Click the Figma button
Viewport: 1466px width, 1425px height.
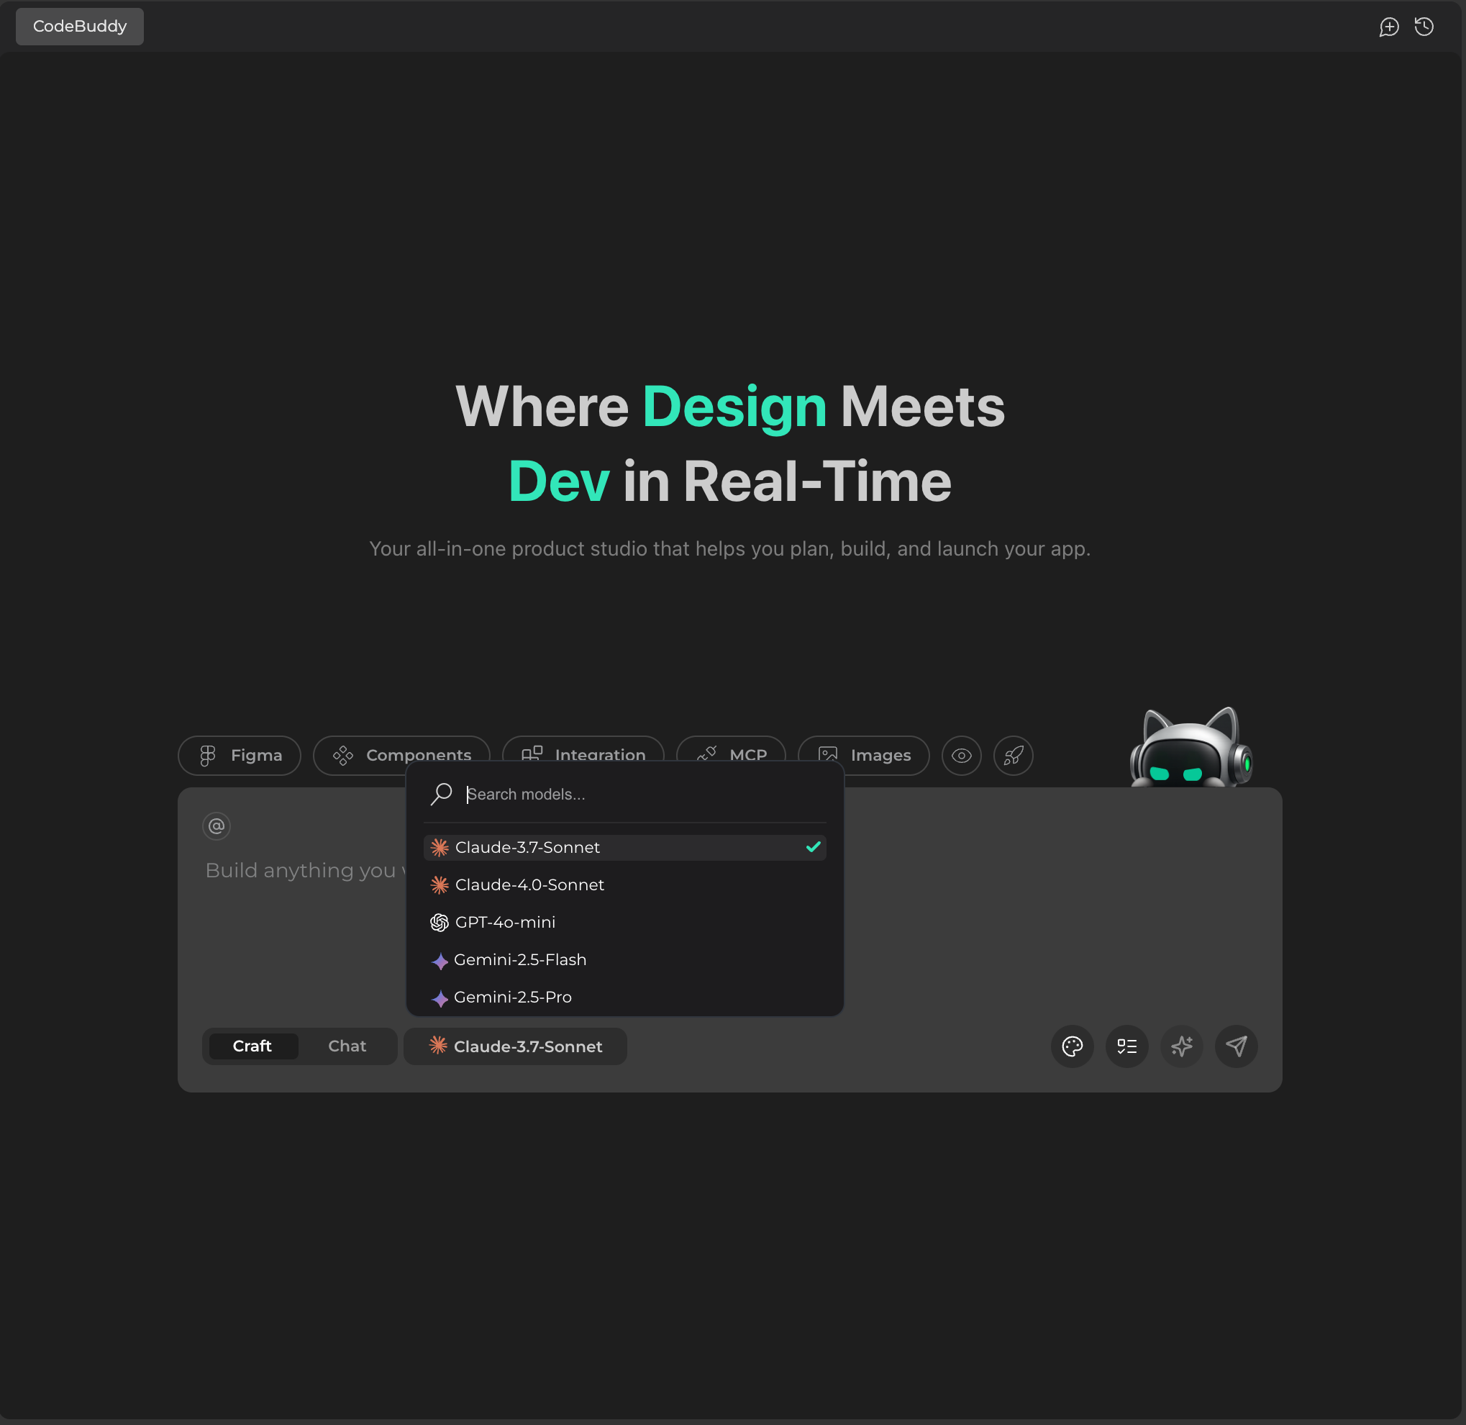[240, 755]
